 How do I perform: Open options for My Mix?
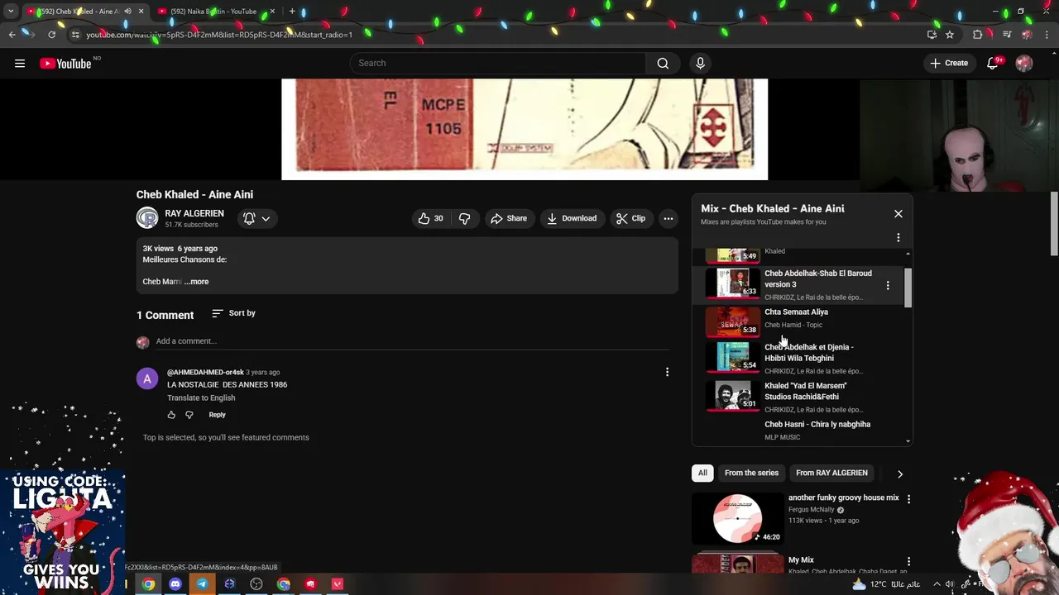point(908,561)
